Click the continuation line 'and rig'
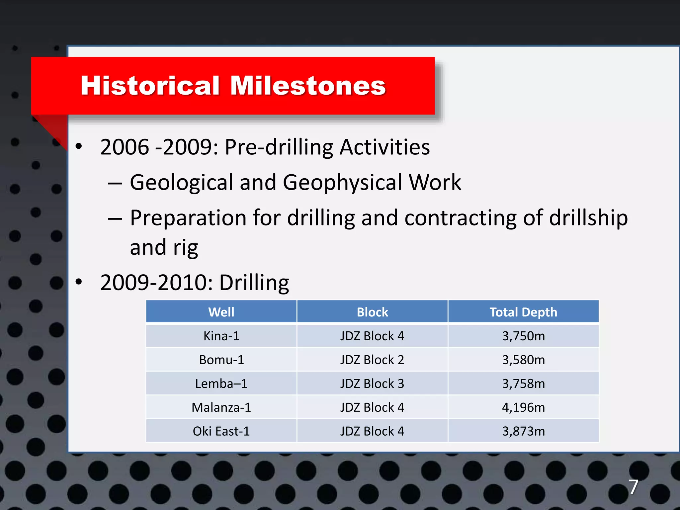The image size is (680, 510). 164,247
